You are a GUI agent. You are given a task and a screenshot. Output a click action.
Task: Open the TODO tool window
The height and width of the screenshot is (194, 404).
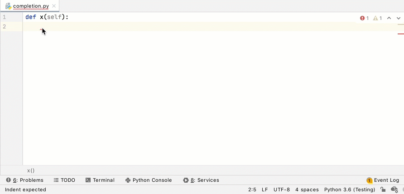pyautogui.click(x=64, y=180)
